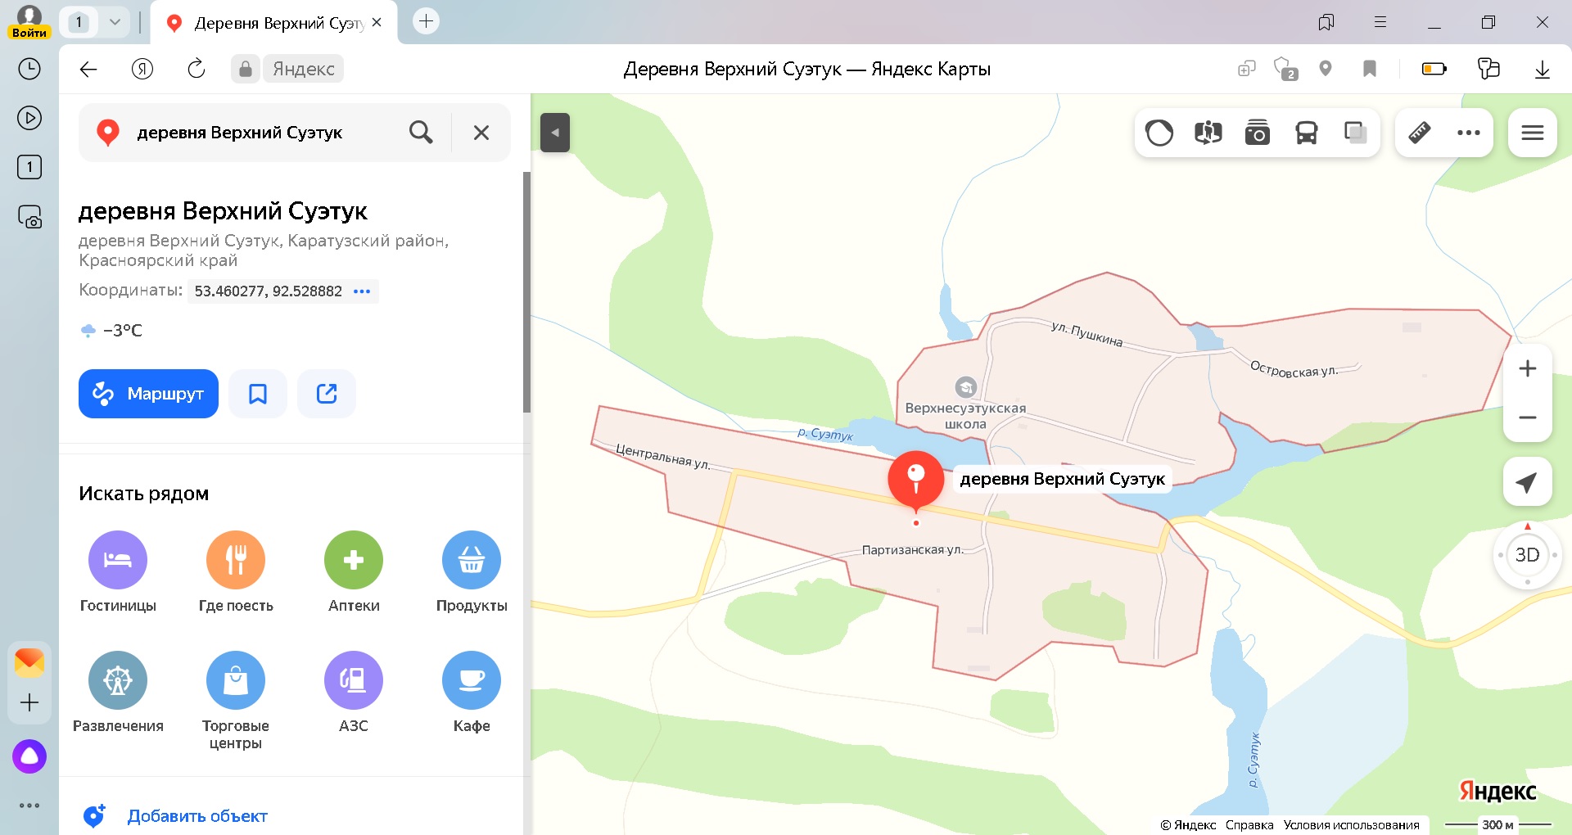Open the weather −3°C info

coord(111,331)
